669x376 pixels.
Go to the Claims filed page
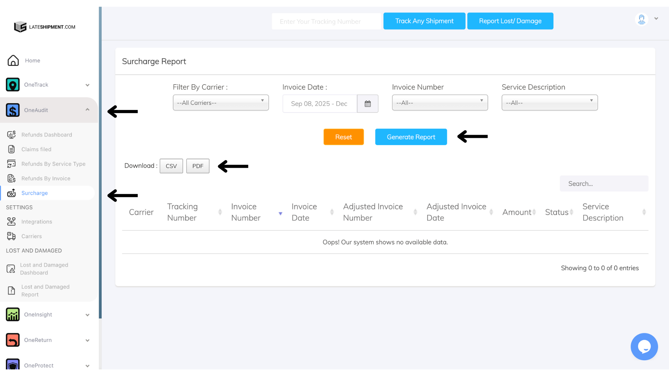tap(36, 149)
